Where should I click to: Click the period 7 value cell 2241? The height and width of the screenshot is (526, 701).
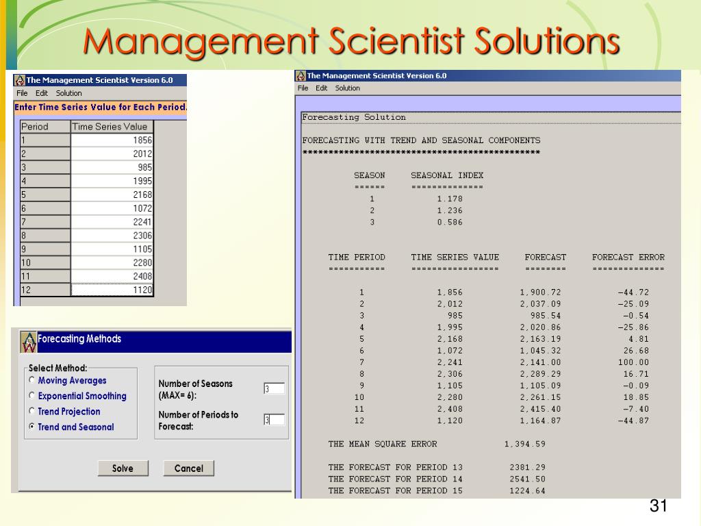pyautogui.click(x=112, y=223)
